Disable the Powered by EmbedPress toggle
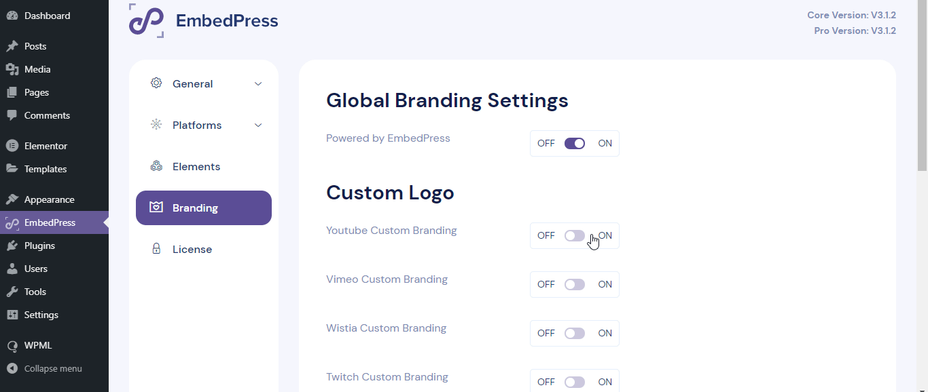Screen dimensions: 928x392 pyautogui.click(x=575, y=143)
